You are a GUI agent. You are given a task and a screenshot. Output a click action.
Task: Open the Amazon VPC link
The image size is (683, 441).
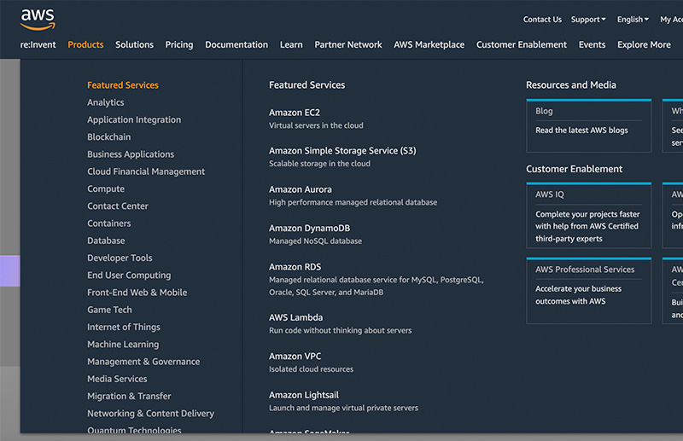click(295, 356)
